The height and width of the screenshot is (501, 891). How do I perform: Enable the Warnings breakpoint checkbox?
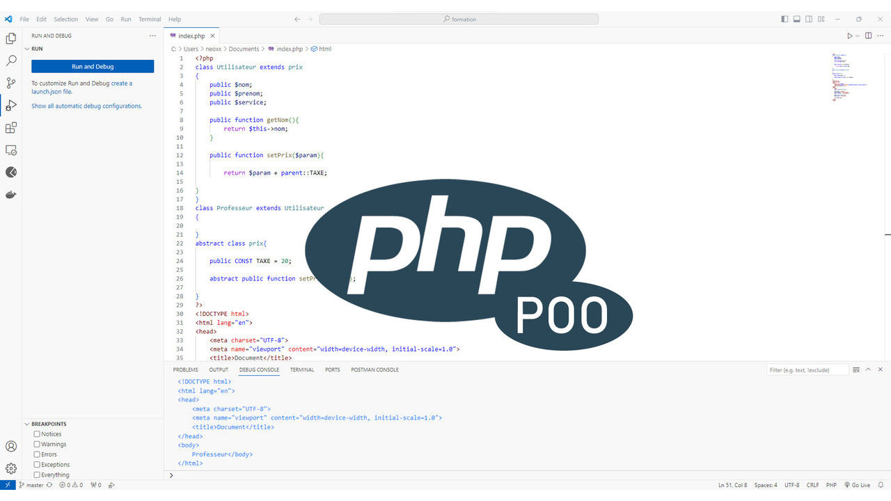(38, 444)
